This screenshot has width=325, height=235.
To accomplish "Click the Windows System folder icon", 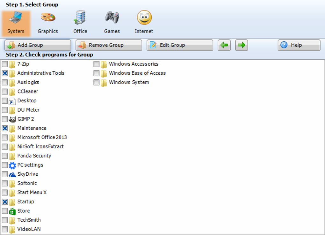I will [x=104, y=83].
